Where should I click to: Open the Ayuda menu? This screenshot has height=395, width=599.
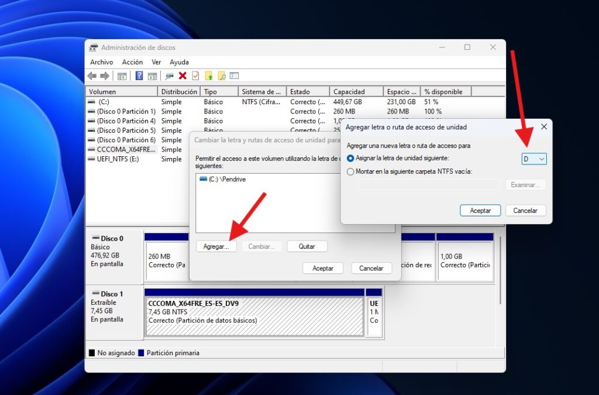tap(179, 62)
